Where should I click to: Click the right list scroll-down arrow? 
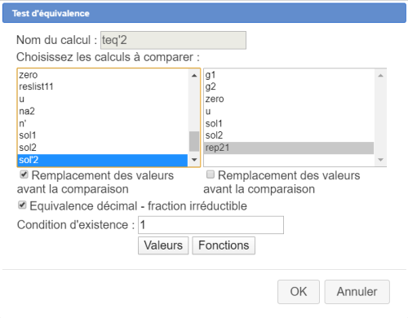(380, 160)
